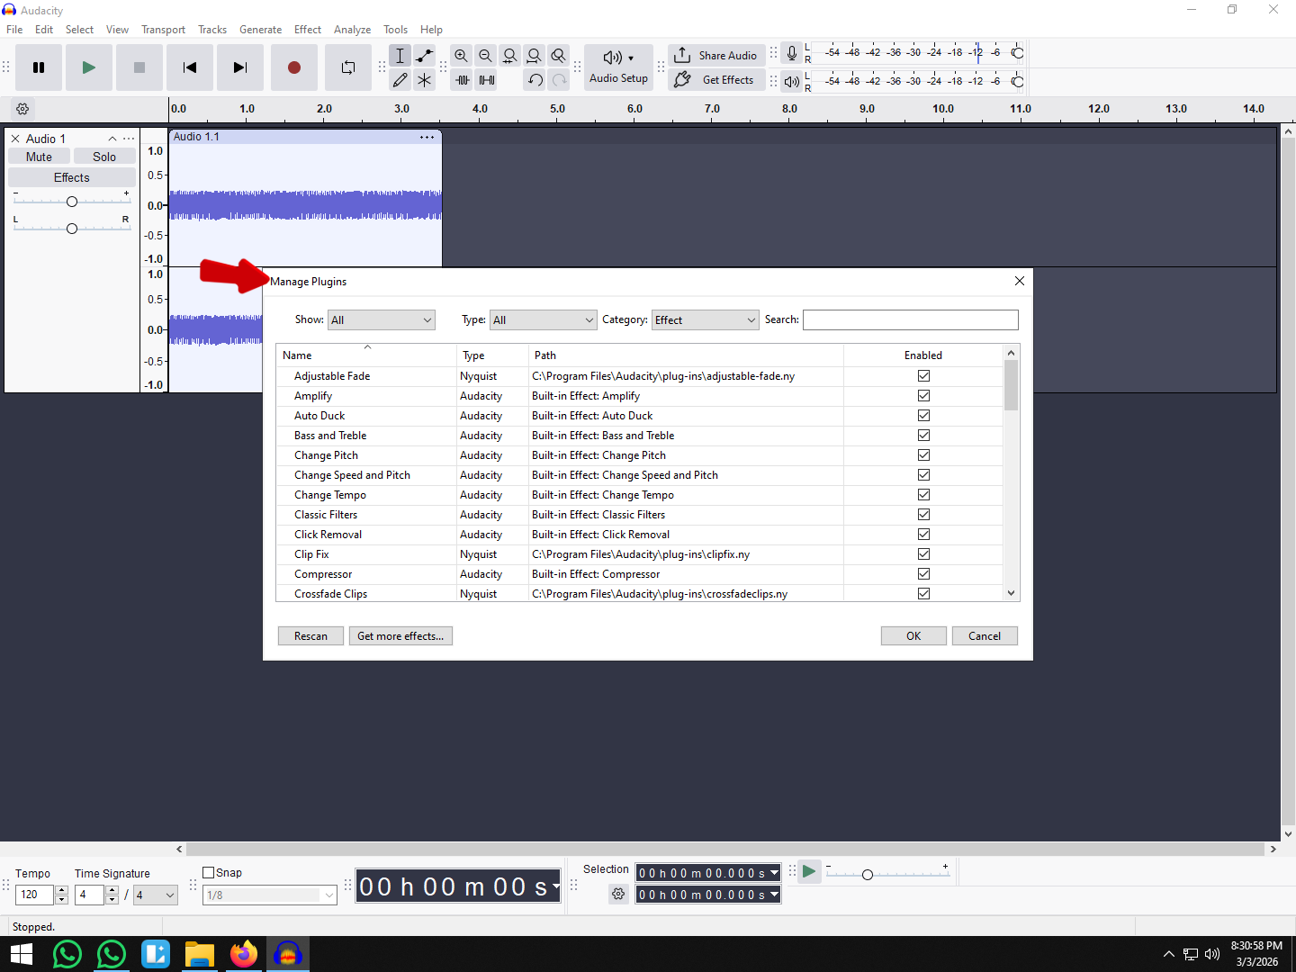Image resolution: width=1296 pixels, height=972 pixels.
Task: Toggle the Loop playback button
Action: click(348, 67)
